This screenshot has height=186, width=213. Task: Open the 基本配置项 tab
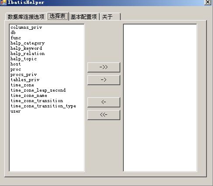tap(84, 17)
